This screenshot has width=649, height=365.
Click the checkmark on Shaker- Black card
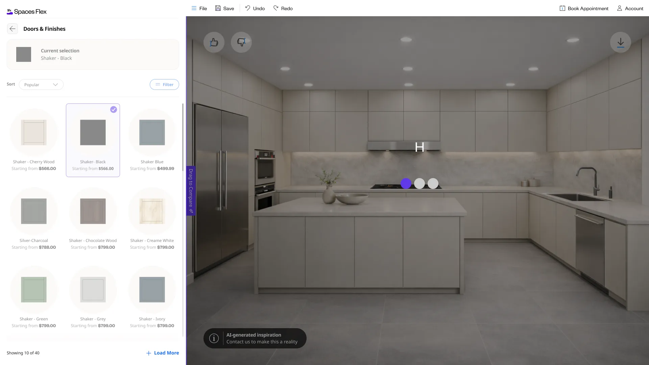click(x=114, y=109)
